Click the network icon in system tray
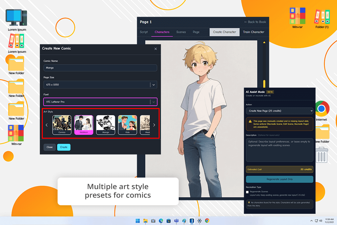 (316, 221)
